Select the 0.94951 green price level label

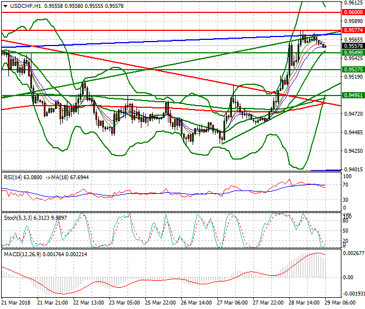(353, 96)
